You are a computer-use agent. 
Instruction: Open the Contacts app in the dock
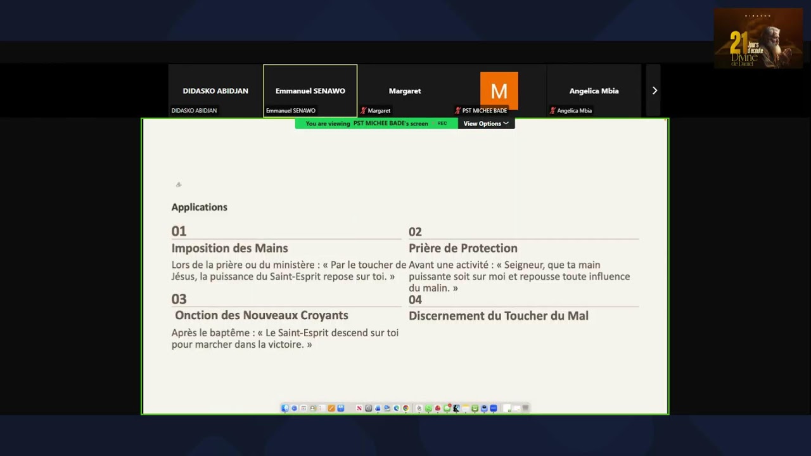pos(313,408)
